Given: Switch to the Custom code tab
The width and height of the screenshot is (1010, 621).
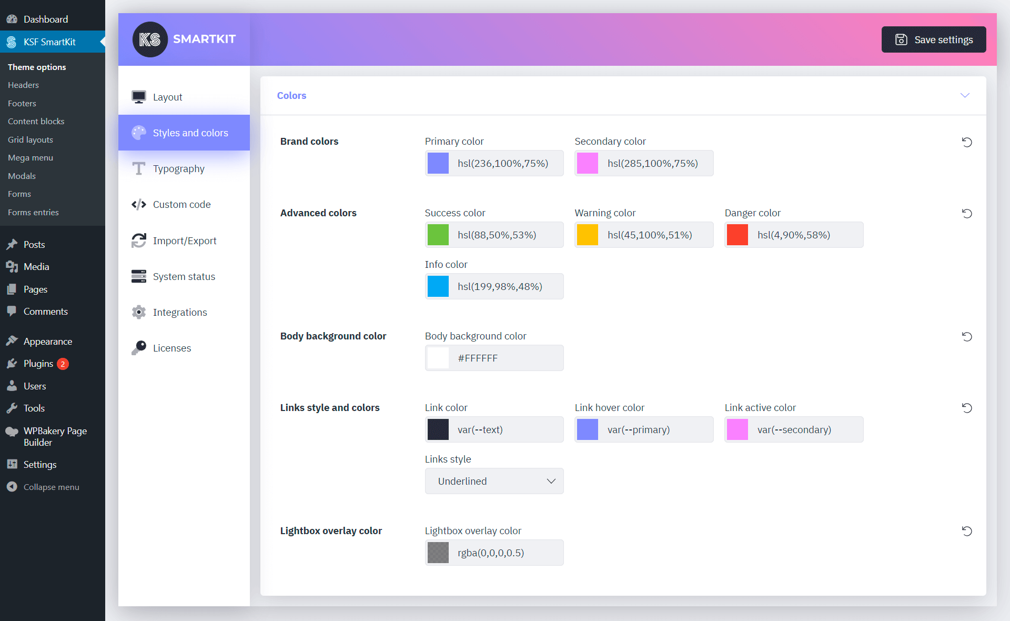Looking at the screenshot, I should [x=184, y=204].
